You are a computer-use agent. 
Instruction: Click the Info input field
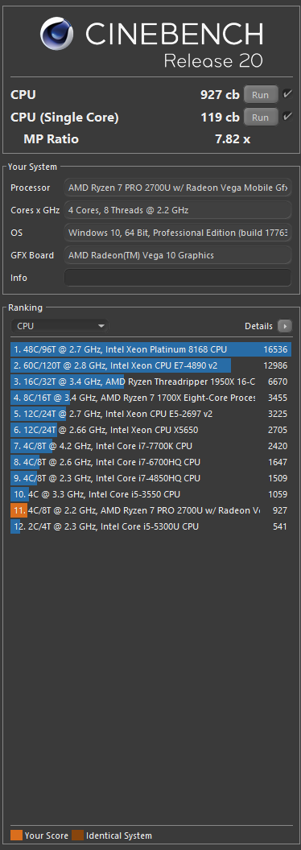pos(178,278)
